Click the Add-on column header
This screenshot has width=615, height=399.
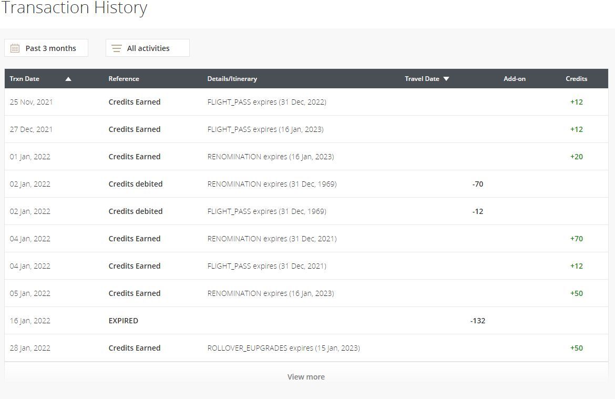click(x=514, y=78)
